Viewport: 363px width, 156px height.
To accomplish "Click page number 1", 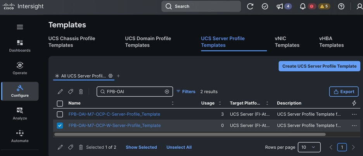I will click(342, 147).
